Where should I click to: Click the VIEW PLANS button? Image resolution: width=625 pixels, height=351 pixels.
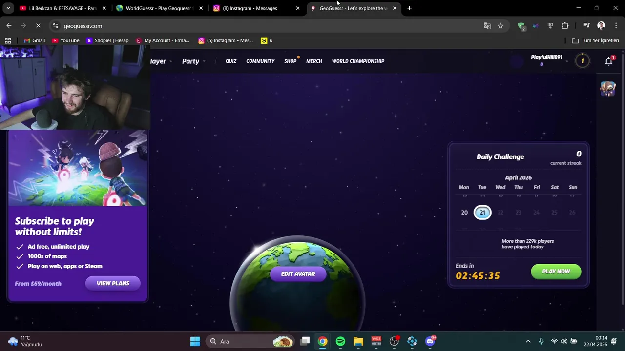pyautogui.click(x=113, y=283)
